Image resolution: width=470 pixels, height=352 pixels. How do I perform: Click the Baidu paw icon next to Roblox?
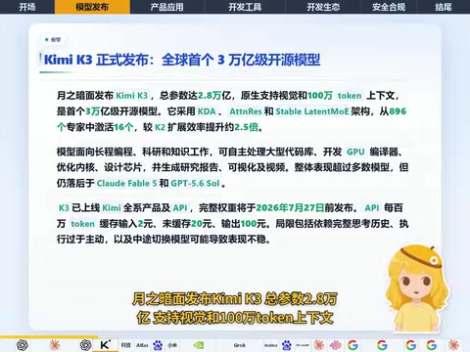click(x=287, y=345)
